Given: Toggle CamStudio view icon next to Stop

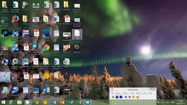Looking at the screenshot, I should (126, 97).
